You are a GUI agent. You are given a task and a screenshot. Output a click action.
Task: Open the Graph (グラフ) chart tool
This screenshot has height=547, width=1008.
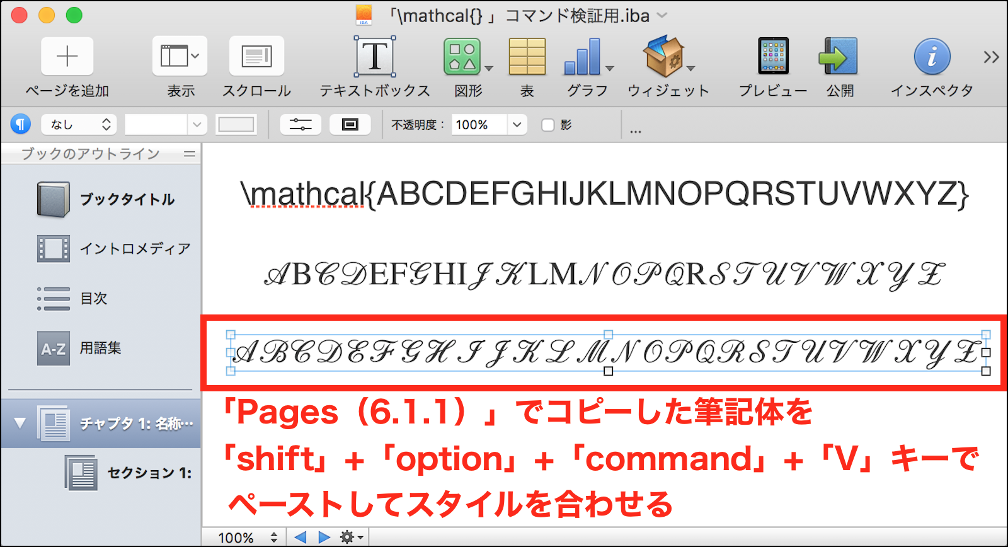pos(583,57)
